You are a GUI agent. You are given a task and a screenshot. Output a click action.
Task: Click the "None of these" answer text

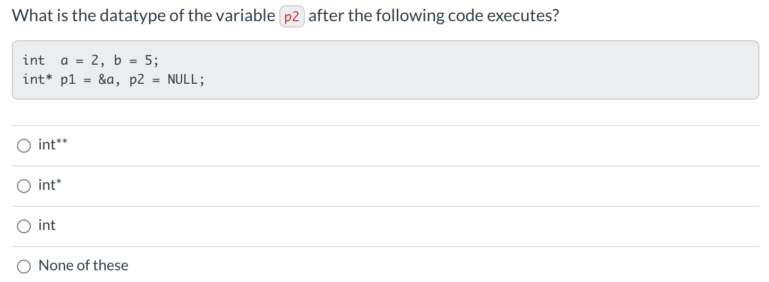click(x=83, y=266)
